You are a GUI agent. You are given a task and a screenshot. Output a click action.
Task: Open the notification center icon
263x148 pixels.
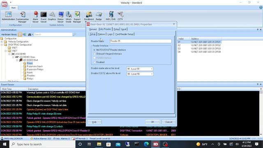pyautogui.click(x=256, y=144)
